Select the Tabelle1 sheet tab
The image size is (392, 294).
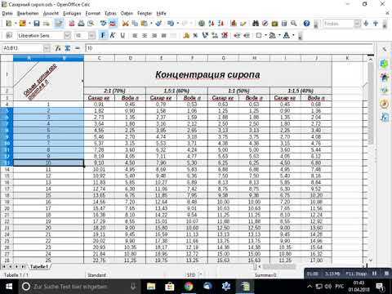pos(39,266)
